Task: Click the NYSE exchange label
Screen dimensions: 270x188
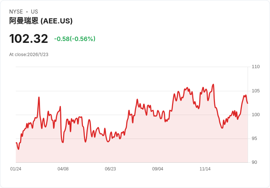Action: tap(16, 12)
